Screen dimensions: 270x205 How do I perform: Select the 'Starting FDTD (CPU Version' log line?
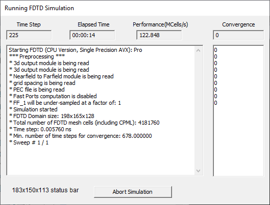pos(76,50)
